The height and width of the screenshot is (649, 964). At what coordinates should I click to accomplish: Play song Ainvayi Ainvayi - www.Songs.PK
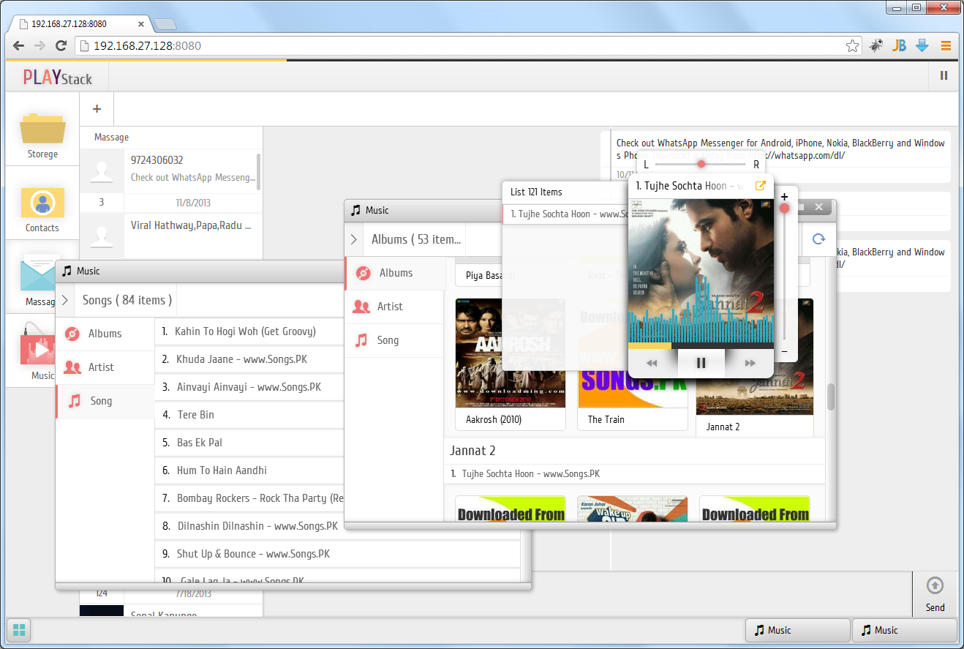point(249,387)
